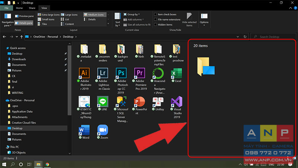The image size is (298, 168).
Task: Open recent locations dropdown arrow
Action: click(17, 37)
